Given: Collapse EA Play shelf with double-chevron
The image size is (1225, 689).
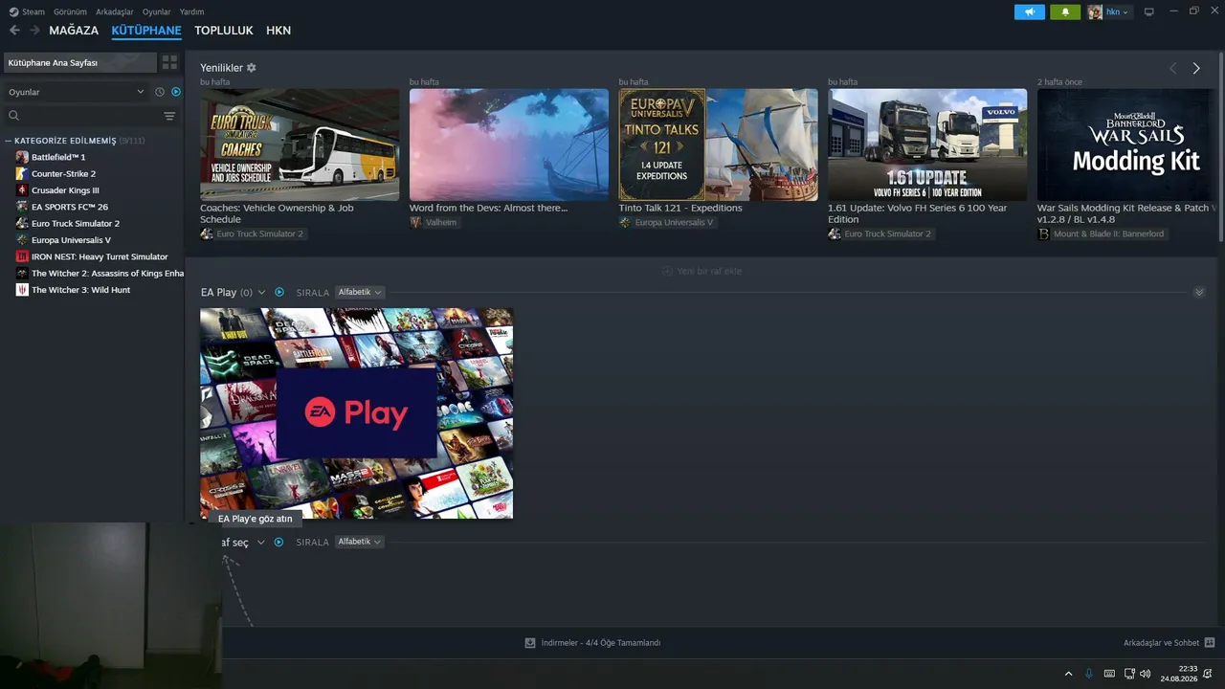Looking at the screenshot, I should (x=1199, y=292).
